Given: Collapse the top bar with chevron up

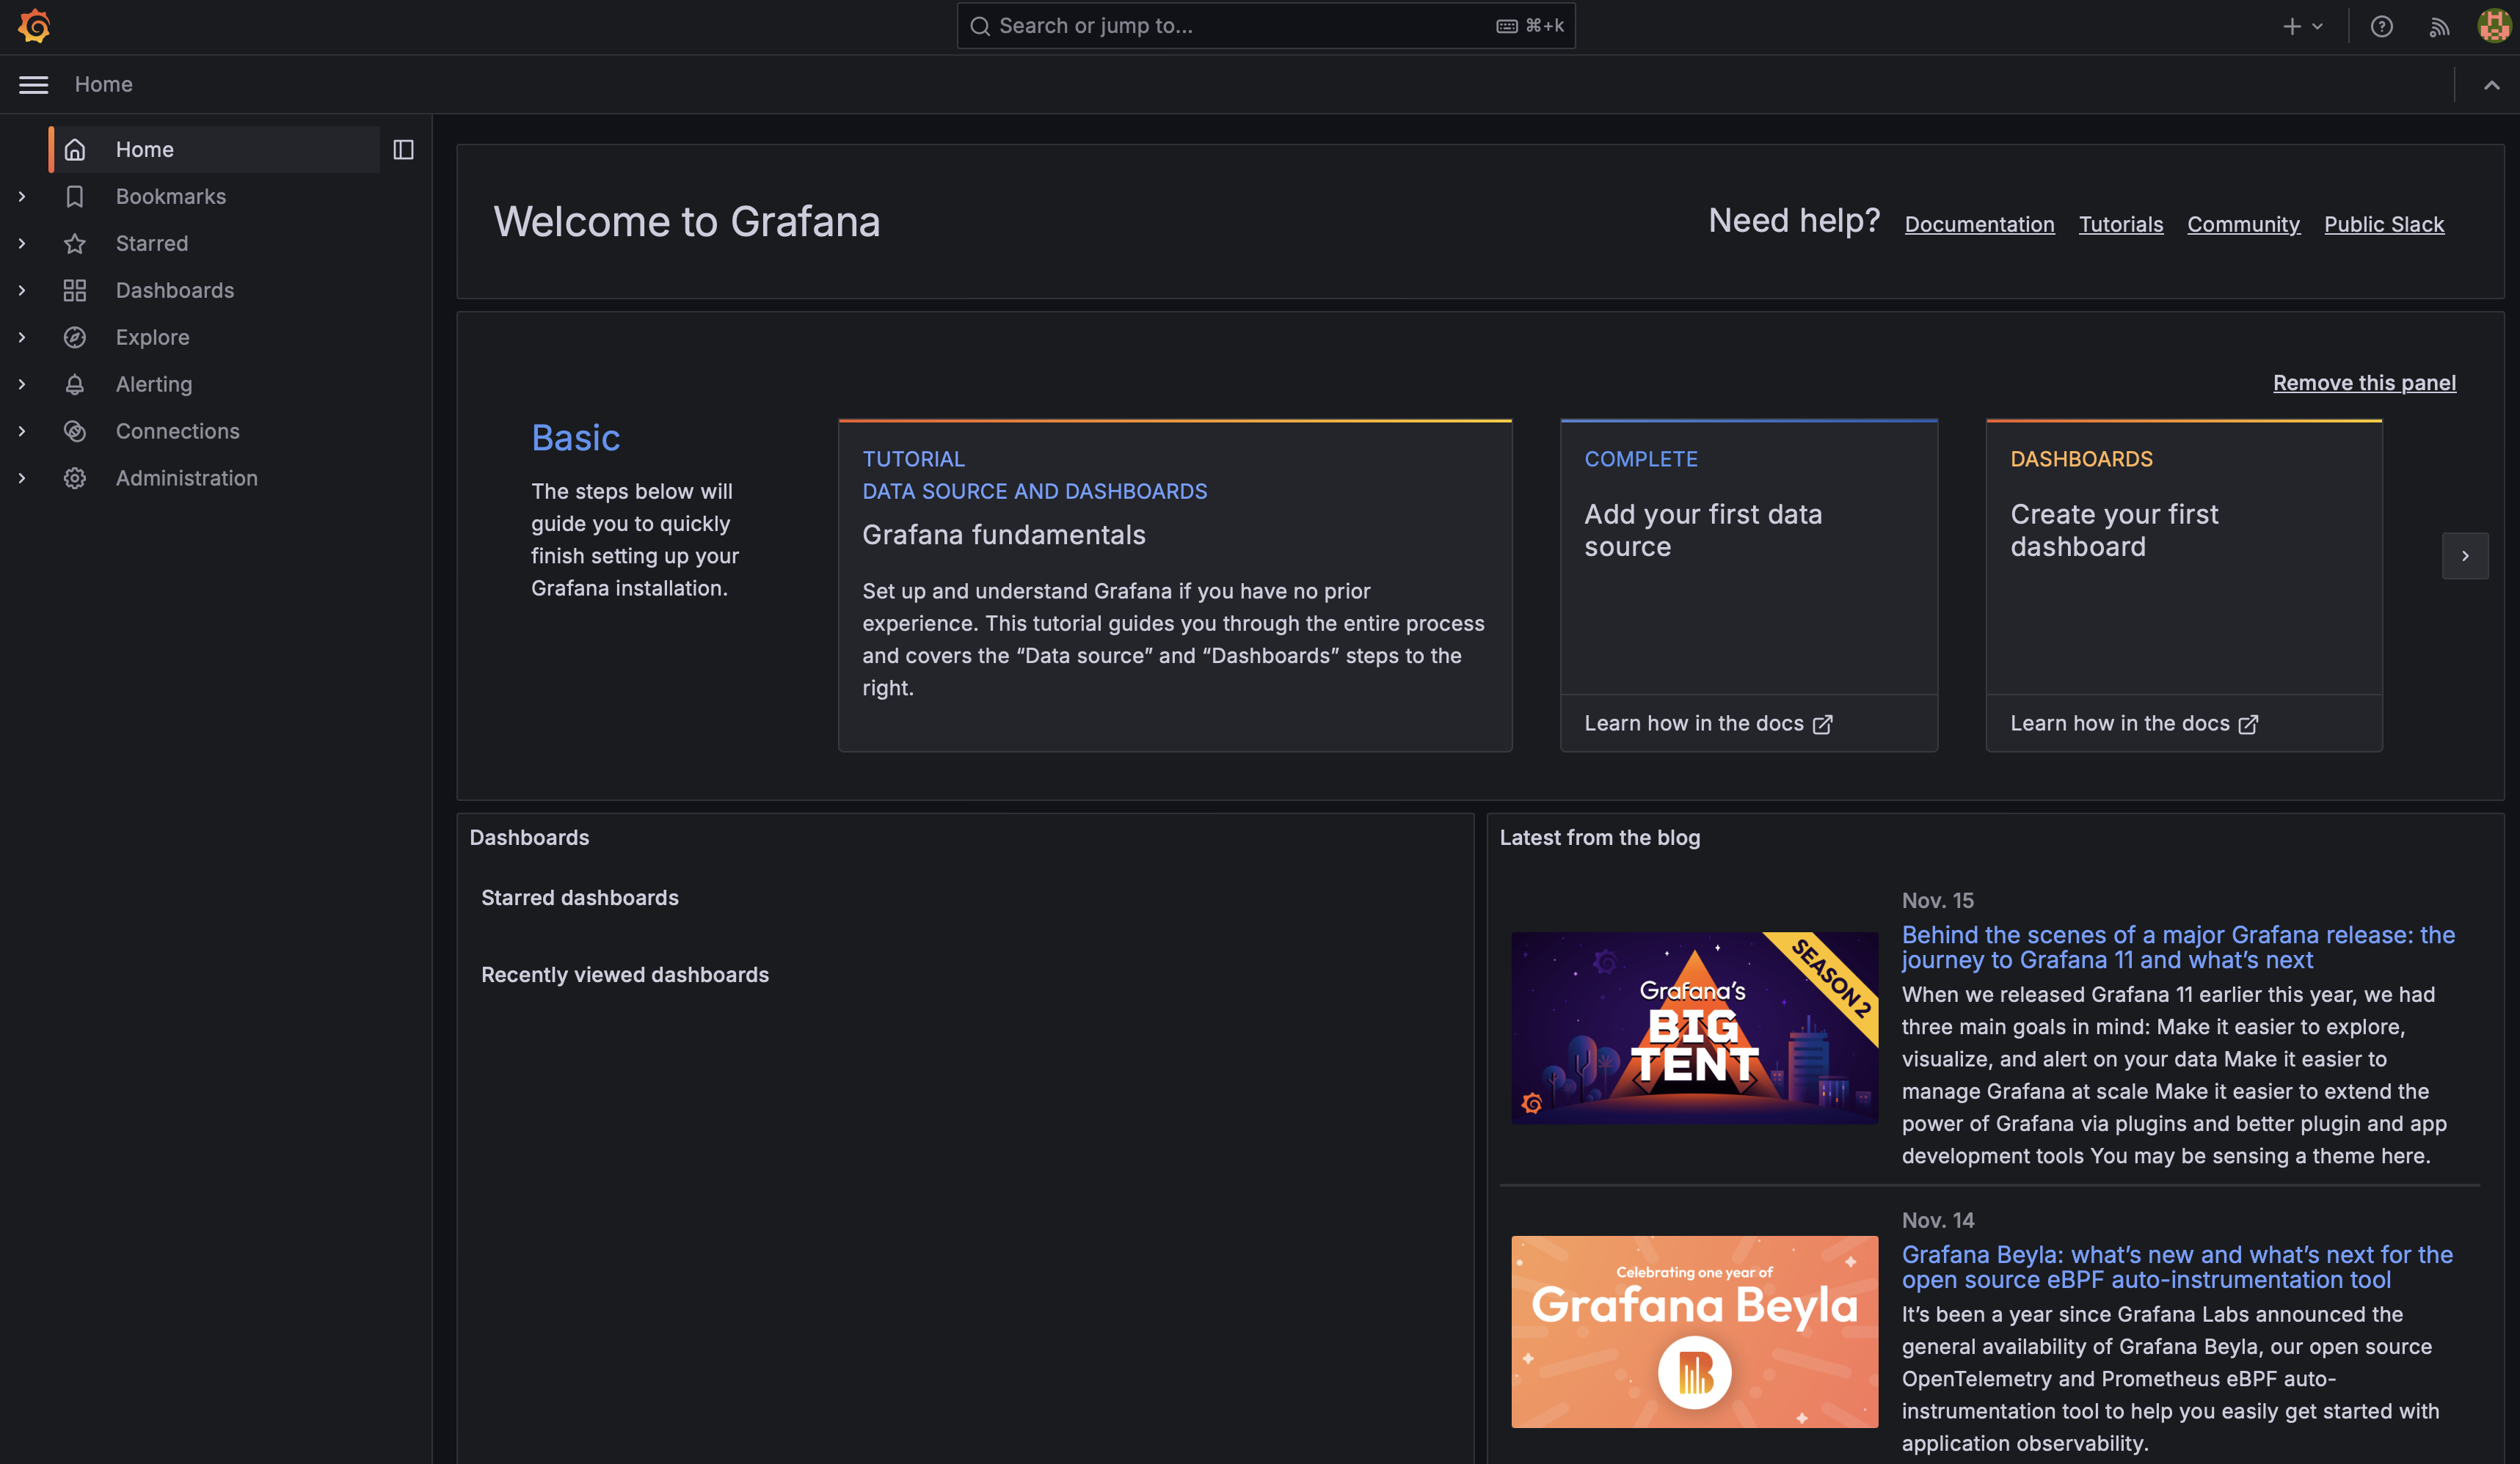Looking at the screenshot, I should click(x=2491, y=85).
